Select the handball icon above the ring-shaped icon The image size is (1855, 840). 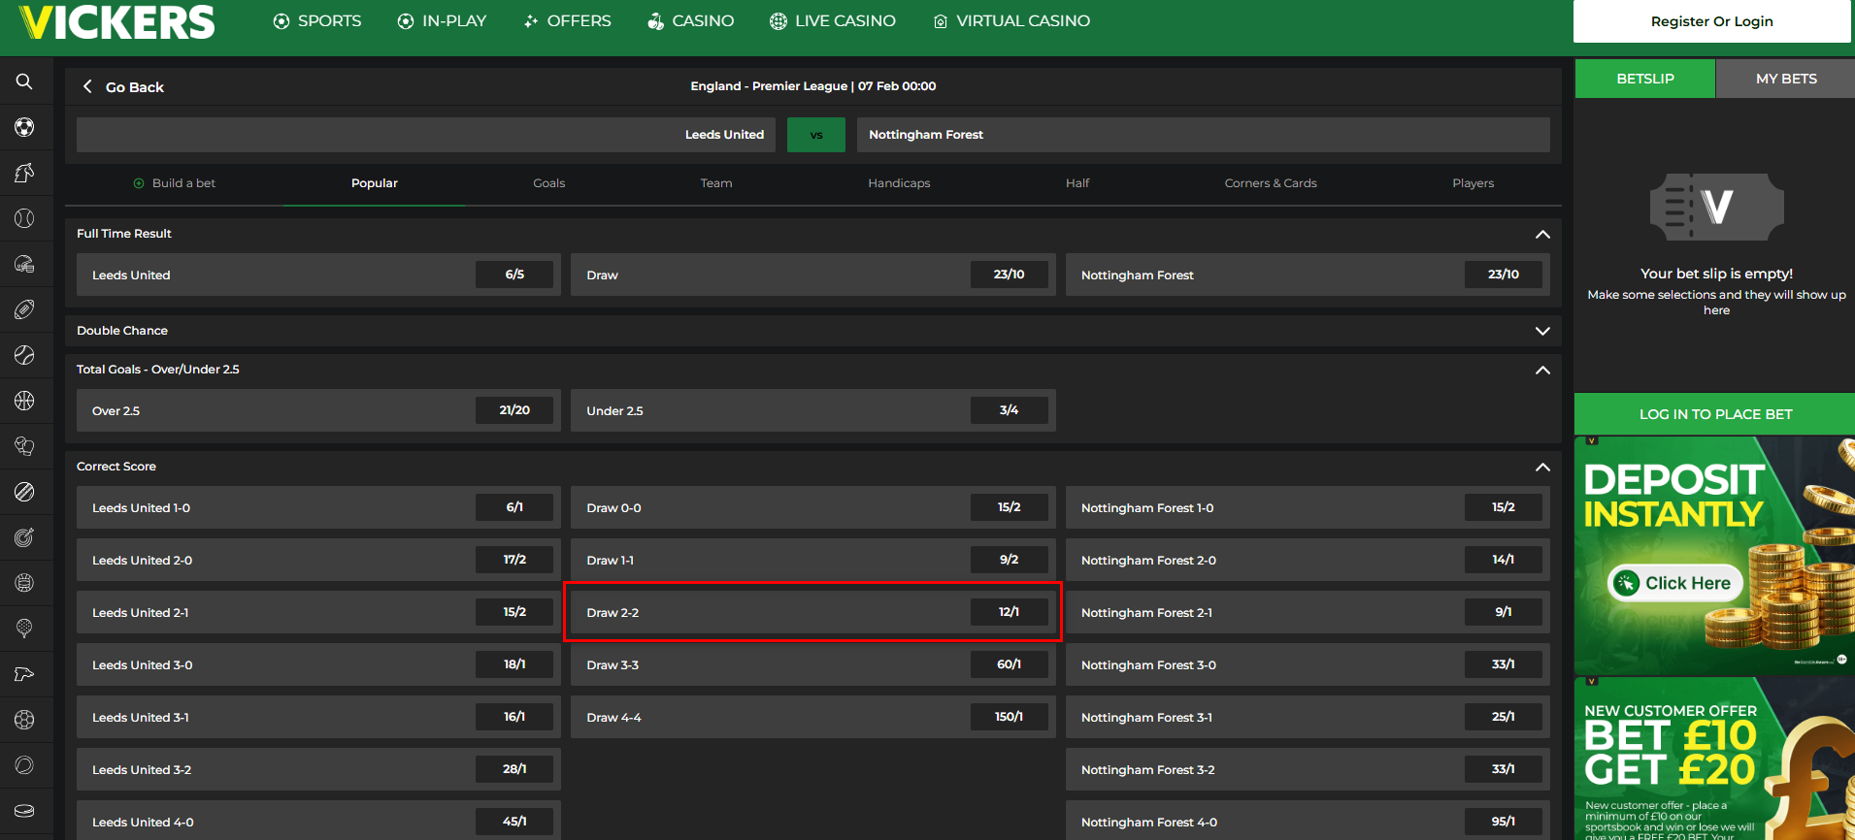click(24, 720)
